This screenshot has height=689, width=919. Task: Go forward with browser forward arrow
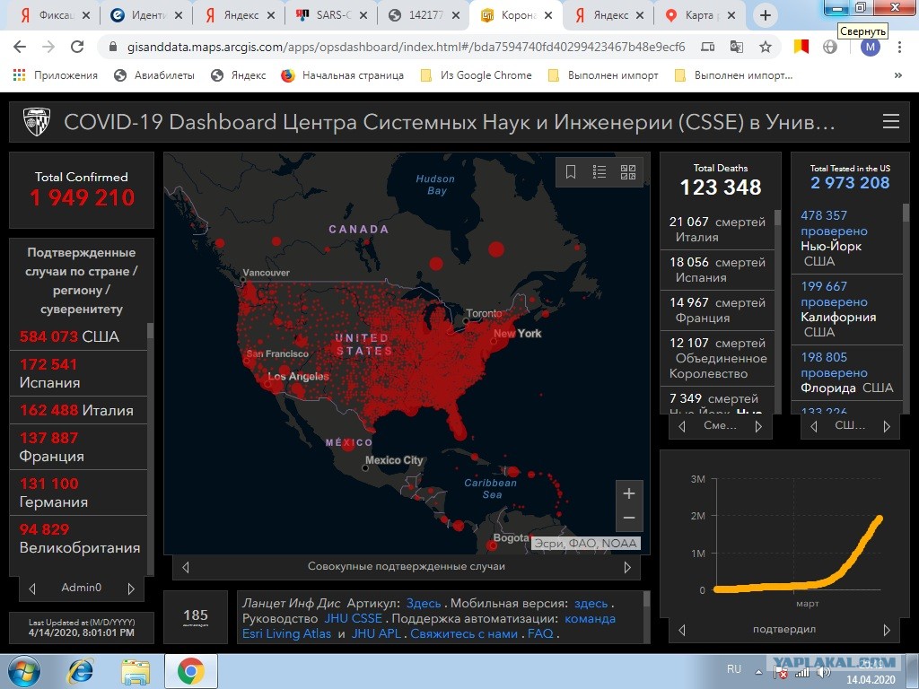click(48, 47)
